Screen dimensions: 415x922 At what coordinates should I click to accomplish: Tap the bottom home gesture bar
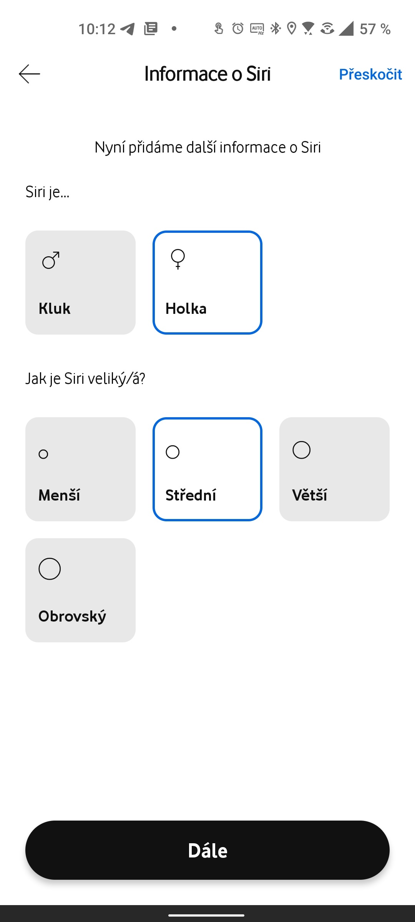pyautogui.click(x=207, y=915)
